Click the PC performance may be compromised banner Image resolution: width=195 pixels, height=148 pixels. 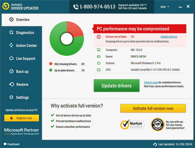[140, 29]
